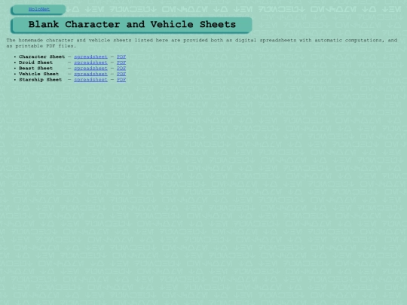Screen dimensions: 407x305
Task: Open the HoloNet link at top
Action: point(39,9)
